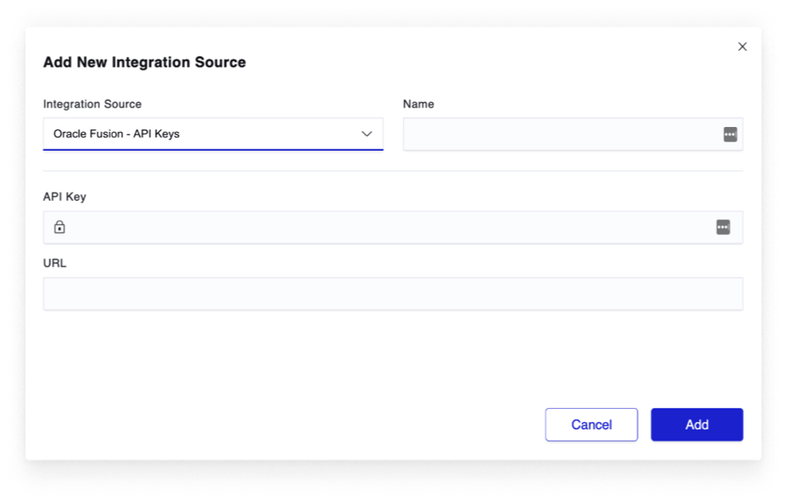787x504 pixels.
Task: Click the Add button
Action: 696,425
